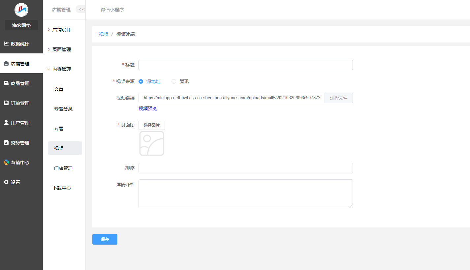
Task: Click the 海宏网络 logo avatar
Action: coord(21,10)
